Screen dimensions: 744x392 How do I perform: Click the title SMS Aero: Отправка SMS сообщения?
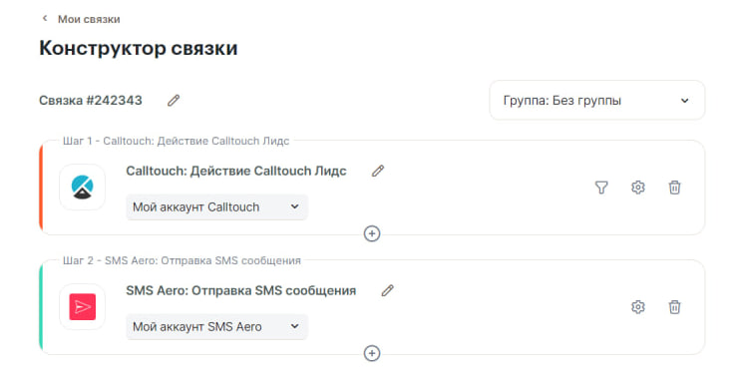(240, 290)
